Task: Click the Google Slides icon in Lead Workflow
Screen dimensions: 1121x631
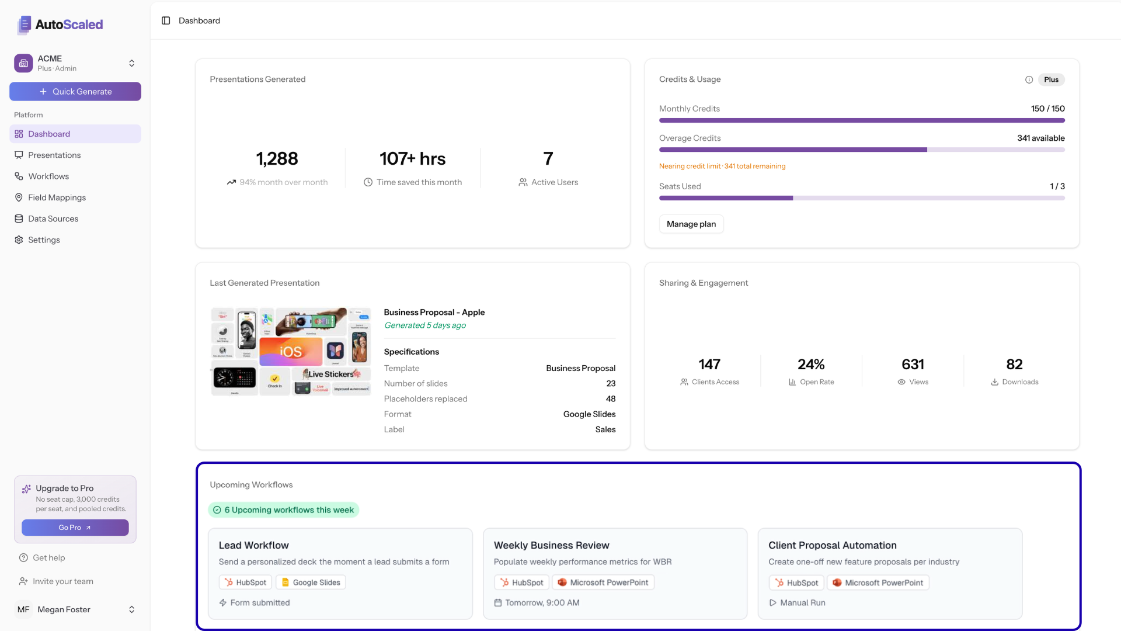Action: (286, 583)
